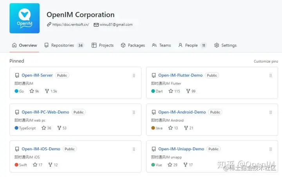
Task: Open the organization Settings tab
Action: 225,45
